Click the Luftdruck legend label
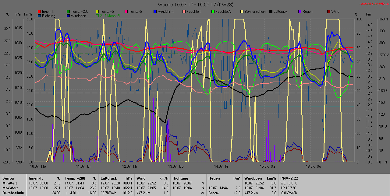The height and width of the screenshot is (196, 390). click(281, 12)
